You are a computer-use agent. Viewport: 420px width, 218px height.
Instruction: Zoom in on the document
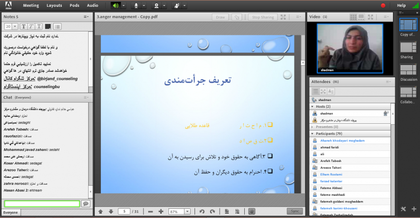161,212
